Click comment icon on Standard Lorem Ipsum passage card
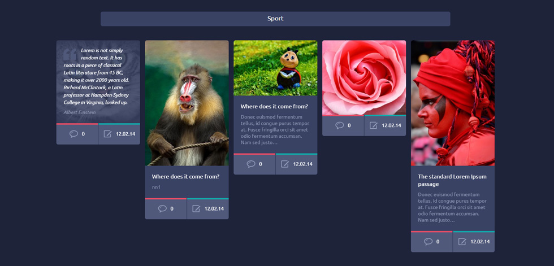This screenshot has height=266, width=554. 429,242
